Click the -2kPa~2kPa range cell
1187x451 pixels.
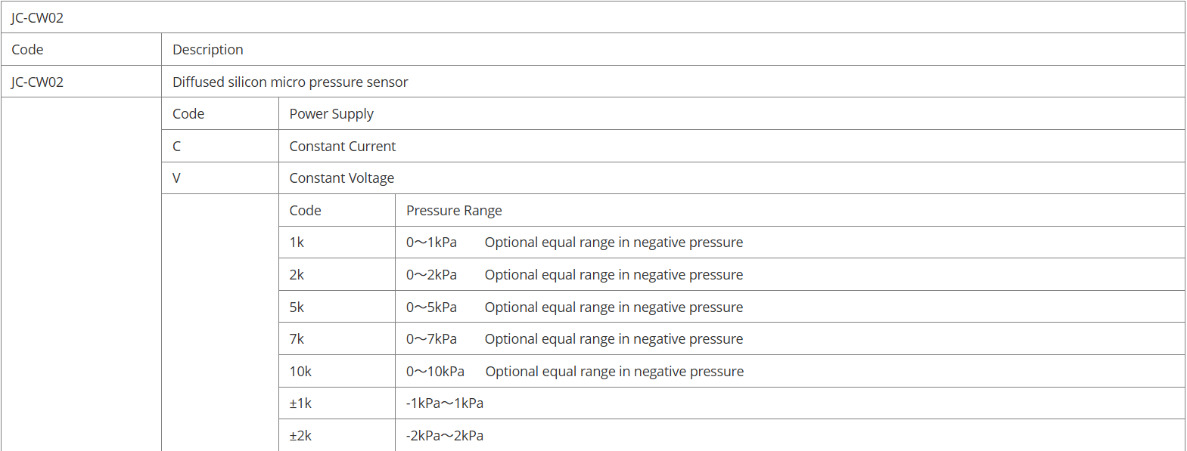pos(790,435)
